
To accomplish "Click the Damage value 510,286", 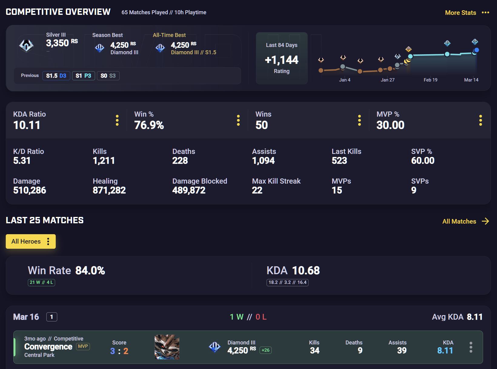I will click(x=30, y=190).
